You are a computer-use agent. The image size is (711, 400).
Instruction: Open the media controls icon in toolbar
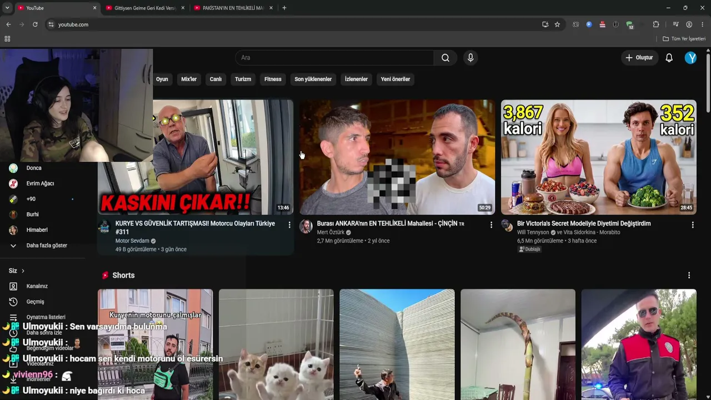tap(675, 24)
